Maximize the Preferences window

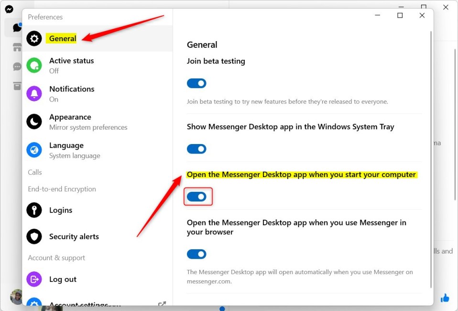[400, 15]
